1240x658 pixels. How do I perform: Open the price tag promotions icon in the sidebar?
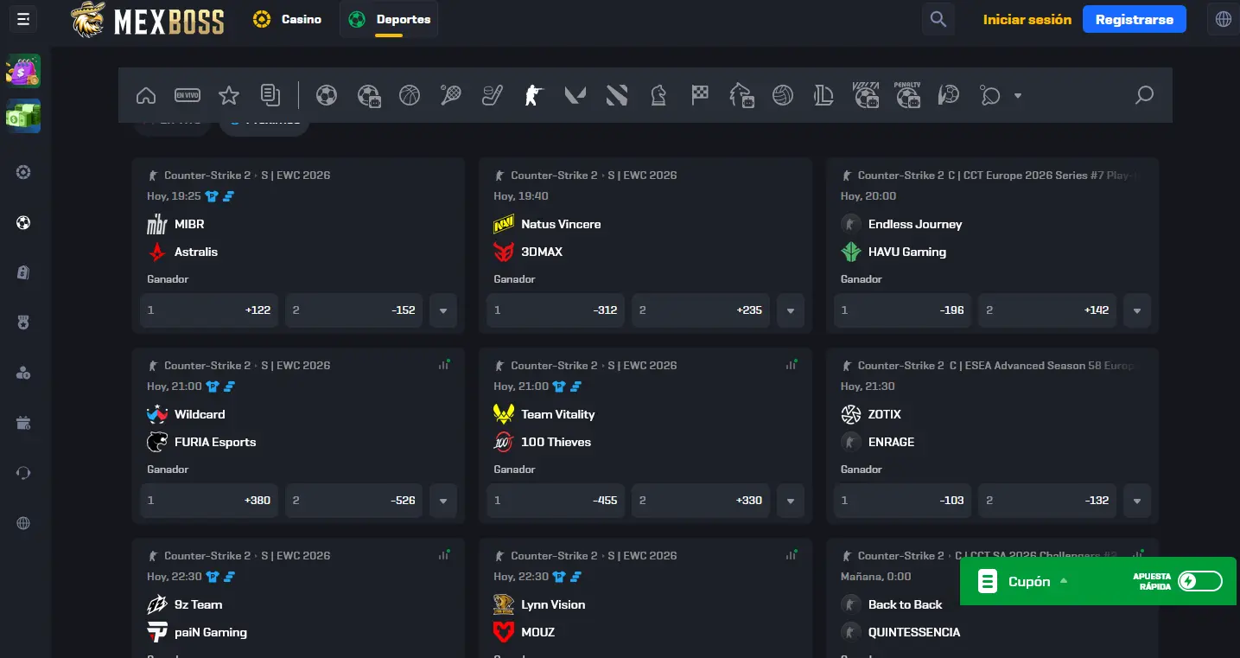click(23, 272)
